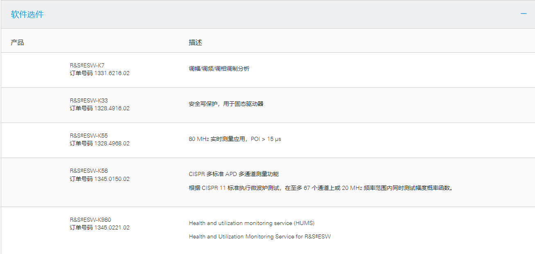Open the R&S ESW-K980 product name
Viewport: 535px width, 254px height.
coord(90,220)
